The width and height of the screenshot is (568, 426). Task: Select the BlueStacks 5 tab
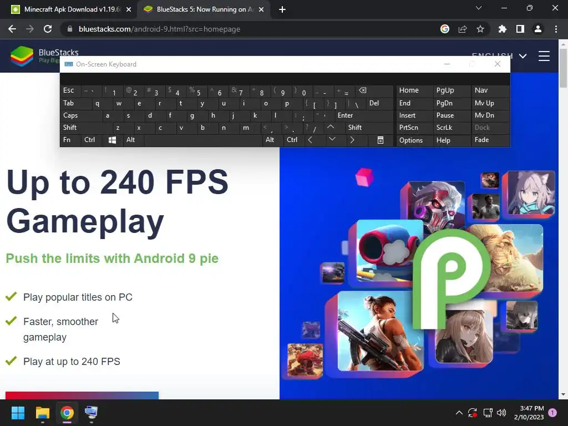tap(203, 9)
